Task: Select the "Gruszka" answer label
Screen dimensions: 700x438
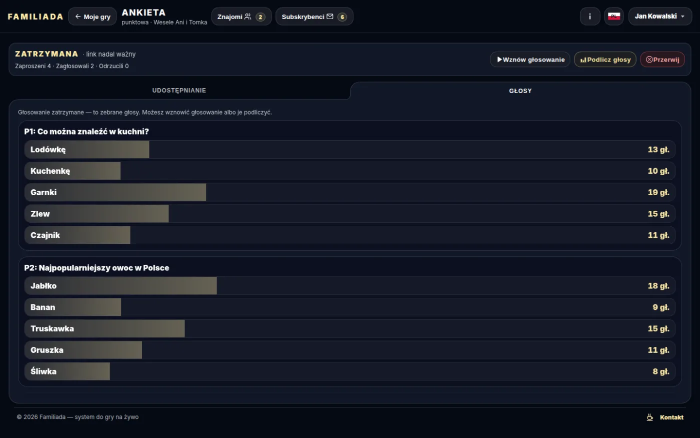Action: click(x=47, y=350)
